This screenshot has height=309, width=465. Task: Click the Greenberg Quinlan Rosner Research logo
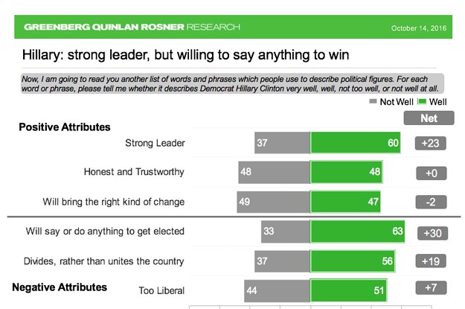tap(132, 28)
